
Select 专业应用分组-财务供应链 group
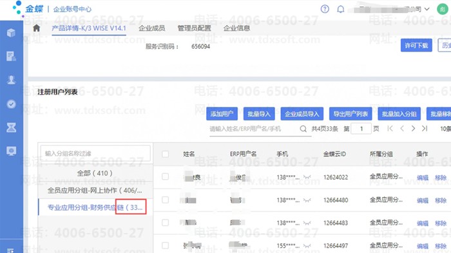click(x=95, y=207)
